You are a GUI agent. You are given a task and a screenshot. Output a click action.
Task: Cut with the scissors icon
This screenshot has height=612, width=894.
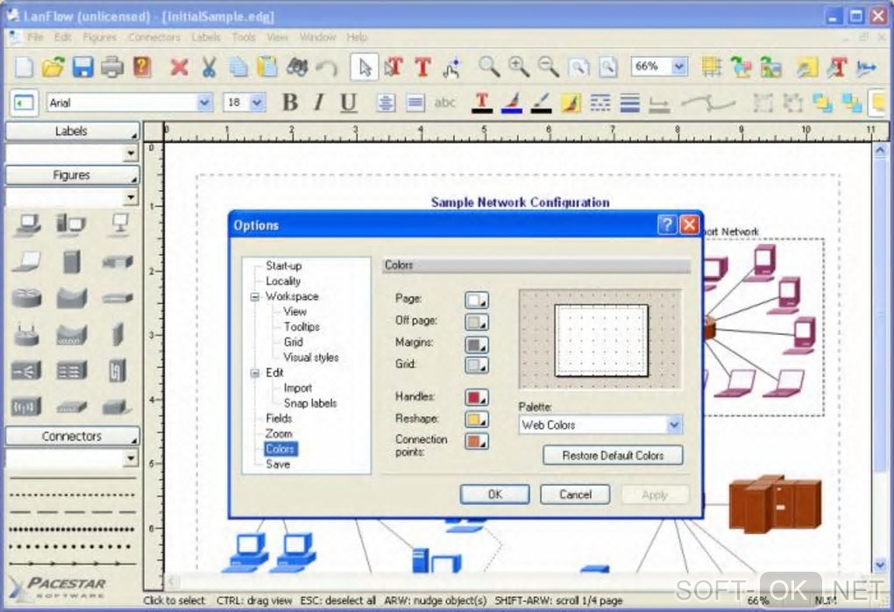(209, 67)
